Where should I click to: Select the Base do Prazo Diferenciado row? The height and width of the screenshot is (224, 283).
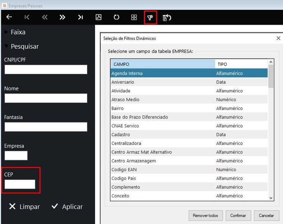point(189,117)
